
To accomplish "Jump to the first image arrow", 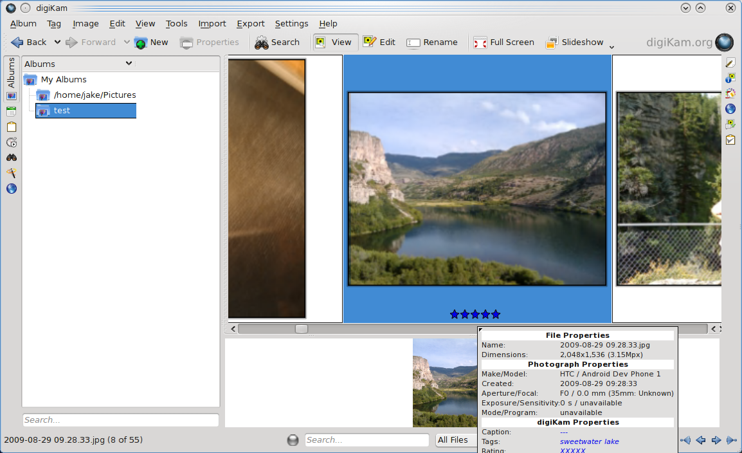I will tap(685, 440).
